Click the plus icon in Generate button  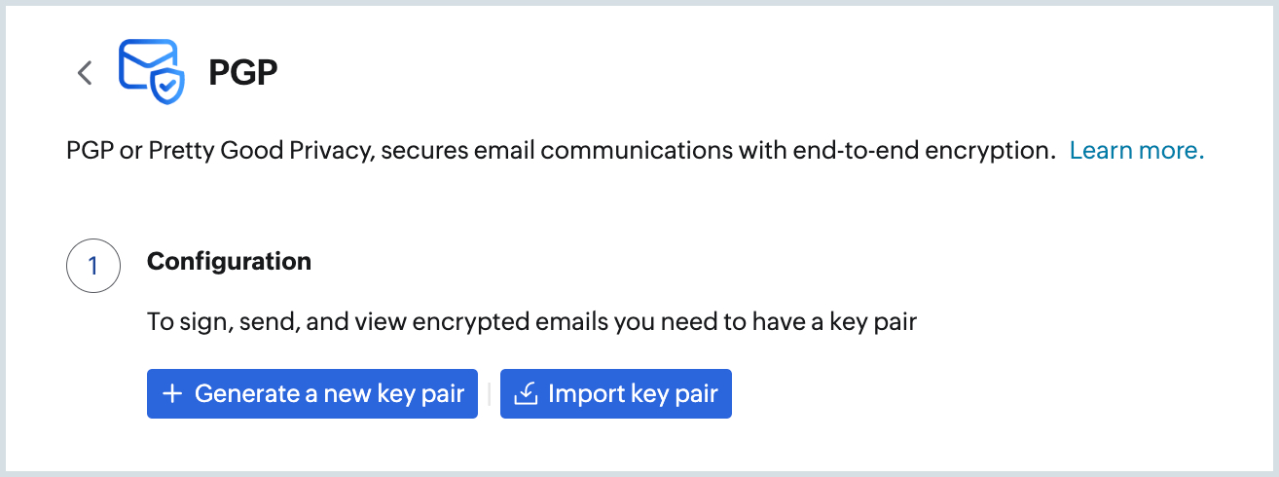click(x=172, y=393)
